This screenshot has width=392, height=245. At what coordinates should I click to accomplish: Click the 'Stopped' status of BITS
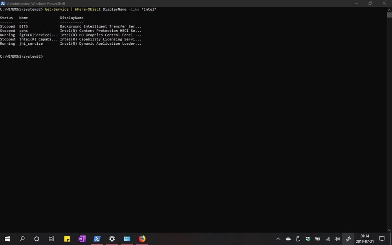[7, 26]
